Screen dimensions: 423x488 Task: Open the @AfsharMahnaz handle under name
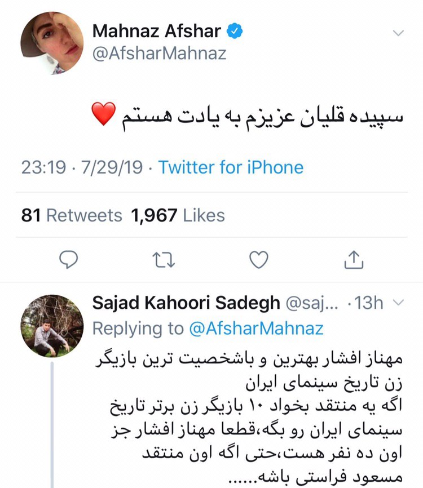click(159, 54)
